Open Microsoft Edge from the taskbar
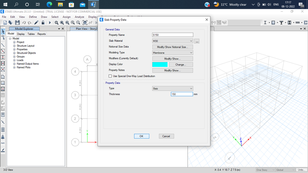The width and height of the screenshot is (308, 173). 49,4
